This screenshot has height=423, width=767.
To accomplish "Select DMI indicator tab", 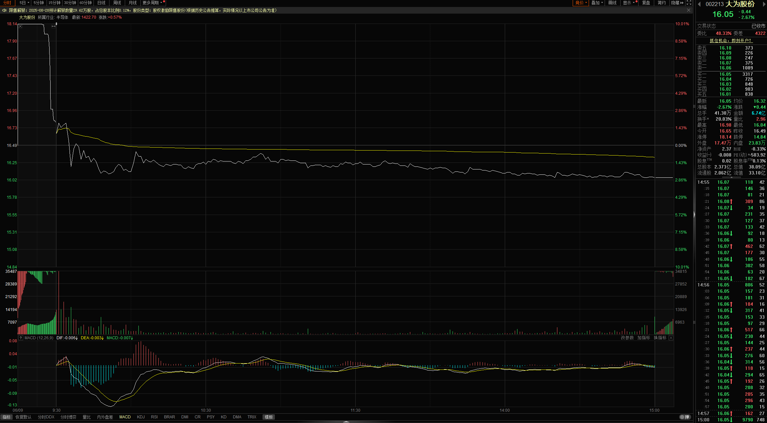I will [x=185, y=417].
